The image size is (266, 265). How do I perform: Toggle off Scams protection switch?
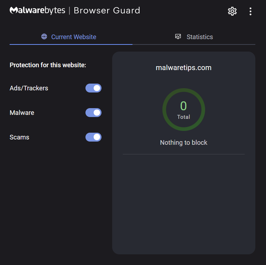93,137
